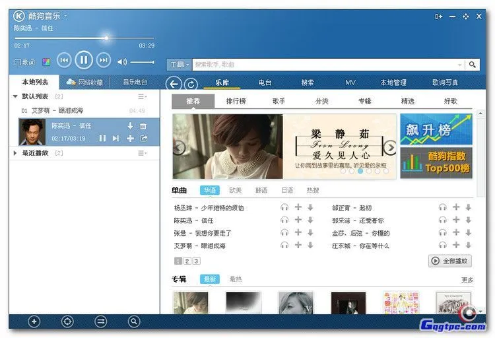
Task: Search the playlist from the bottom bar
Action: [134, 321]
